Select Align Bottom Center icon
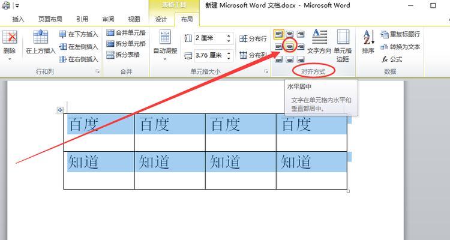 point(290,59)
